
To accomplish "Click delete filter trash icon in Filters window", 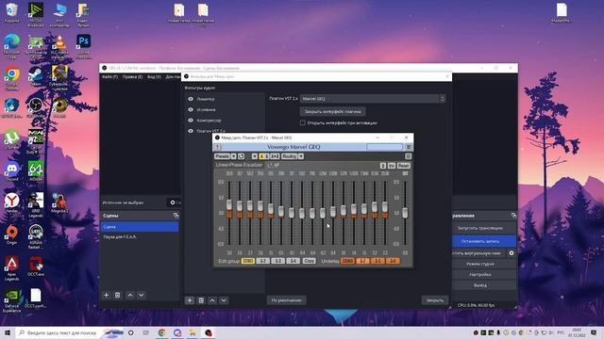I will click(201, 300).
